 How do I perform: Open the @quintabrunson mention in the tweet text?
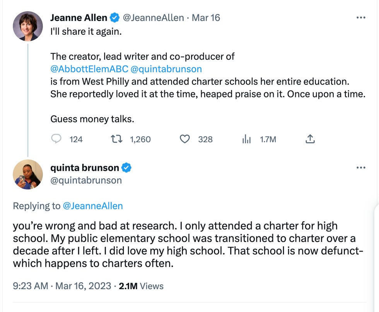point(169,69)
